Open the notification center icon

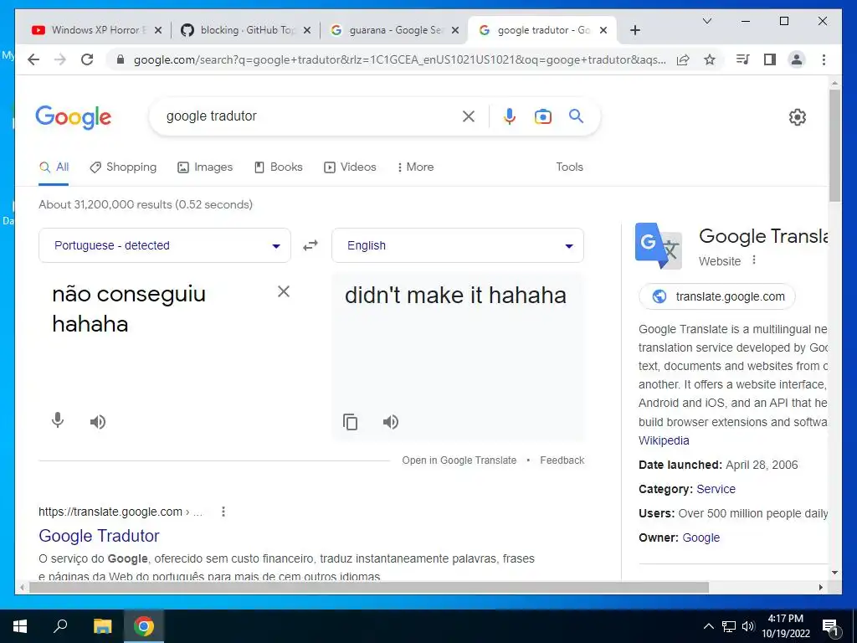pos(830,626)
